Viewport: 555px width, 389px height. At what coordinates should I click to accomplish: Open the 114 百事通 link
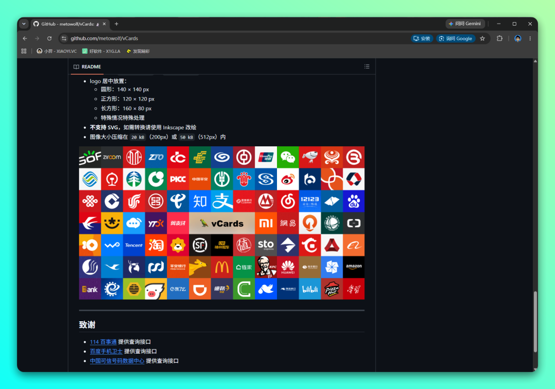click(103, 342)
